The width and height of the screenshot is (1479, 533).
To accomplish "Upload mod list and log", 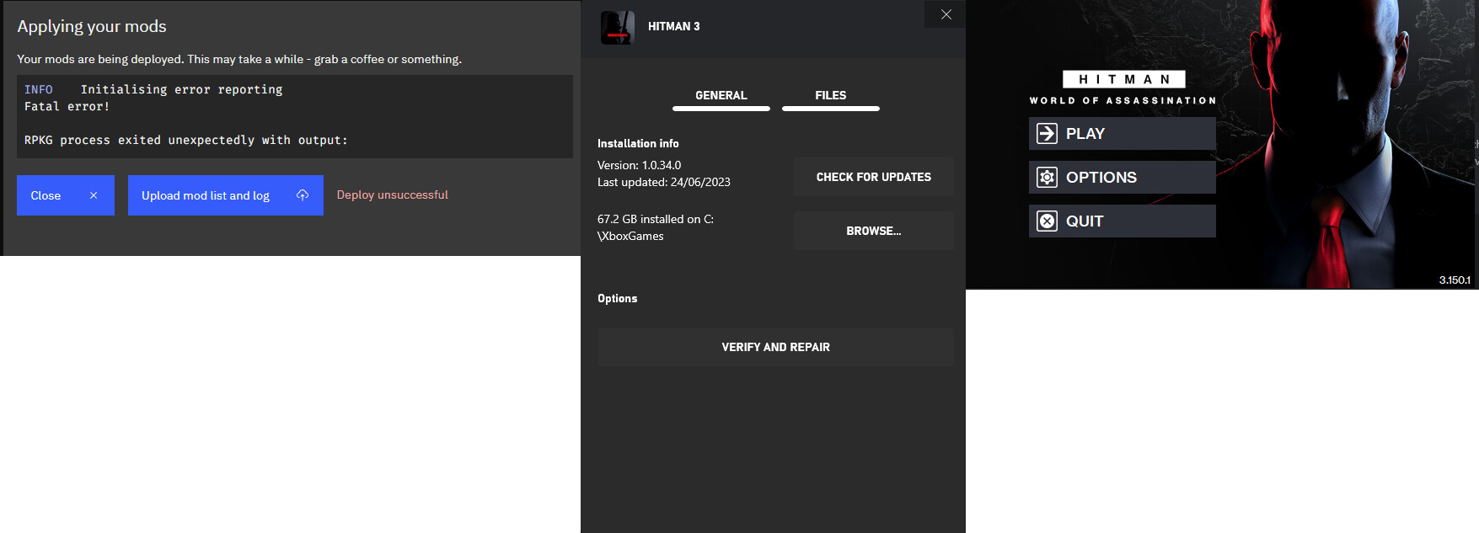I will click(226, 195).
